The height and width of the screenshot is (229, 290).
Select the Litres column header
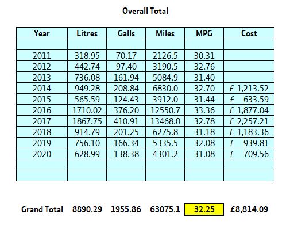87,33
